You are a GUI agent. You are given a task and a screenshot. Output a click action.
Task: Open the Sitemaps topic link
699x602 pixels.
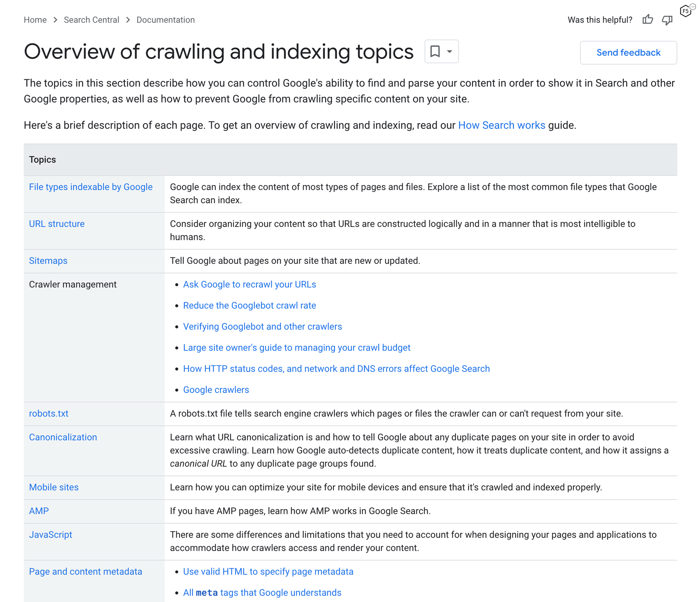pos(48,261)
